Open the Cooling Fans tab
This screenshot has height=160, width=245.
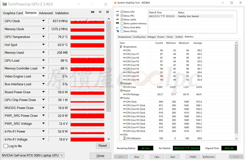(x=139, y=37)
